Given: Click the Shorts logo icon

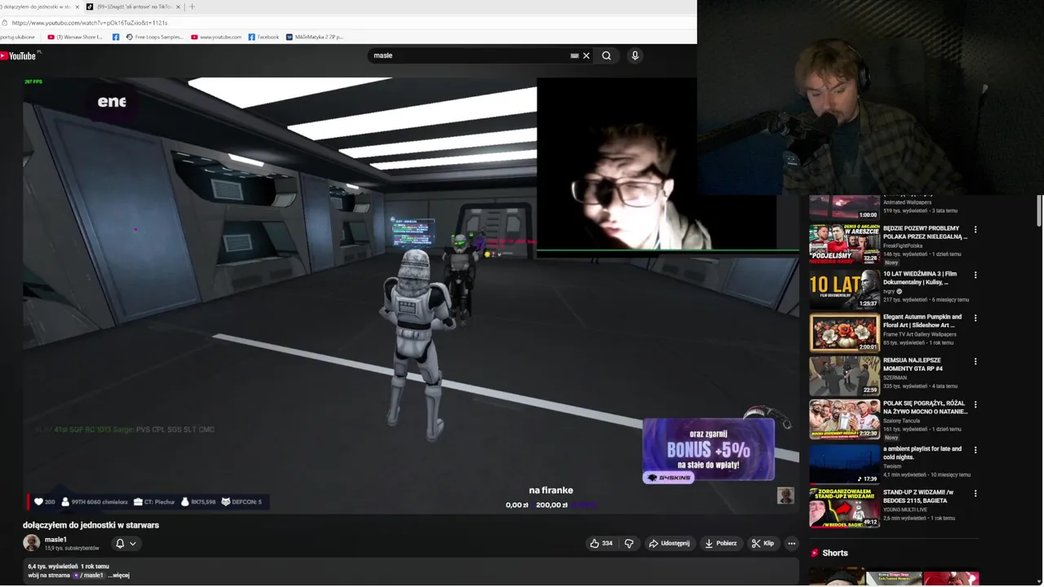Looking at the screenshot, I should click(814, 553).
